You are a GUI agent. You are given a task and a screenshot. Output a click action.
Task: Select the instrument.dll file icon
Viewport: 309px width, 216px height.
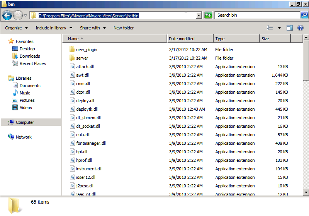click(x=72, y=169)
